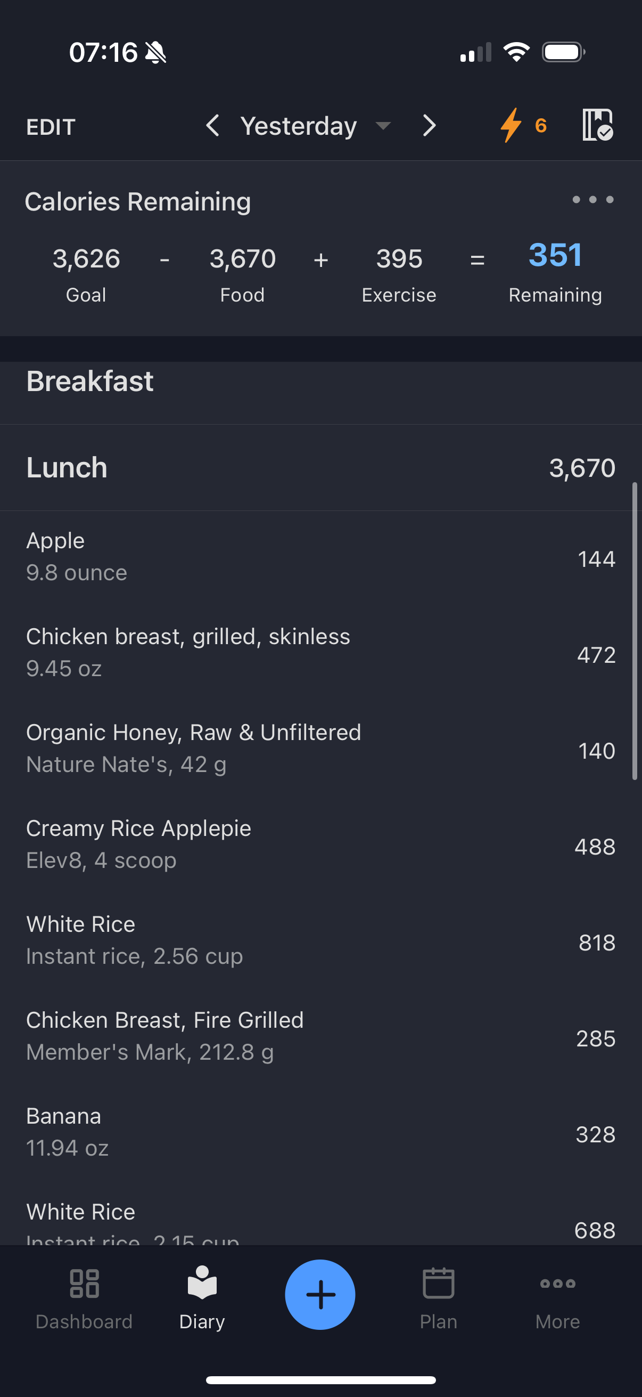Open Chicken breast, grilled, skinless entry
The width and height of the screenshot is (642, 1397).
(x=320, y=654)
